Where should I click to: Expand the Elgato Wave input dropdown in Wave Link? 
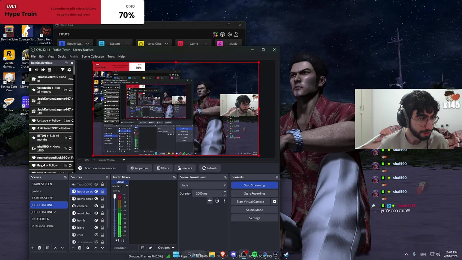tap(87, 44)
